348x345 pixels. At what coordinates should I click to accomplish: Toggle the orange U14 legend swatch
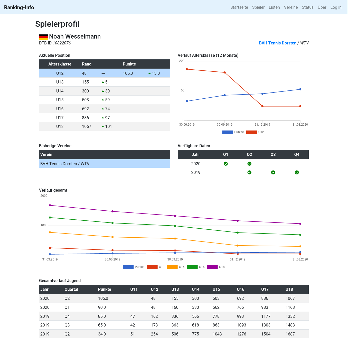[x=172, y=267]
